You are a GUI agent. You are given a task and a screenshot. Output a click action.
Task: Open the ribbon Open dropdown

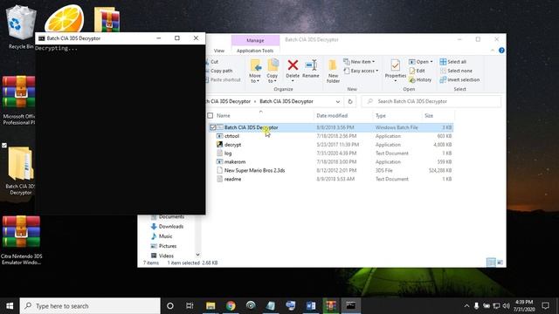tap(421, 62)
